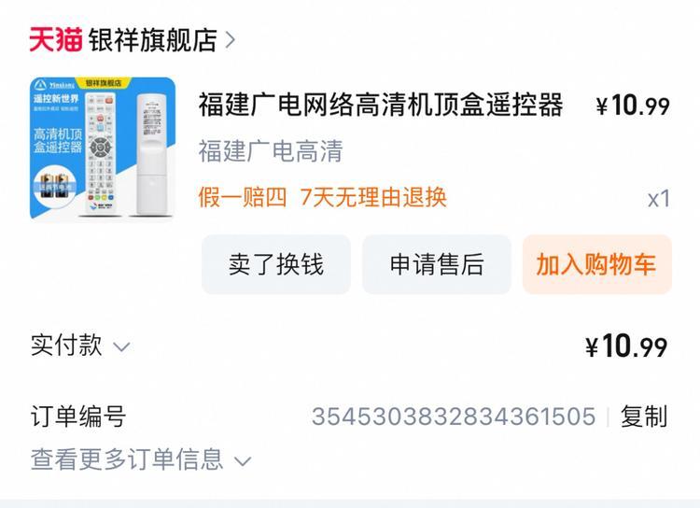Image resolution: width=700 pixels, height=508 pixels.
Task: Tap the 申请售后 after-sales button
Action: pos(437,264)
